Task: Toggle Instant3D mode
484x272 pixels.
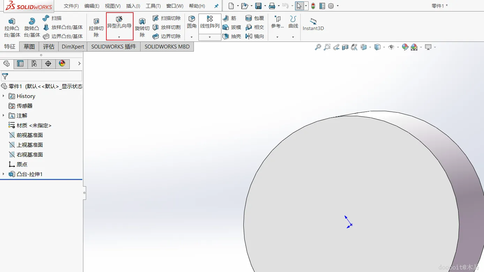Action: [x=313, y=24]
